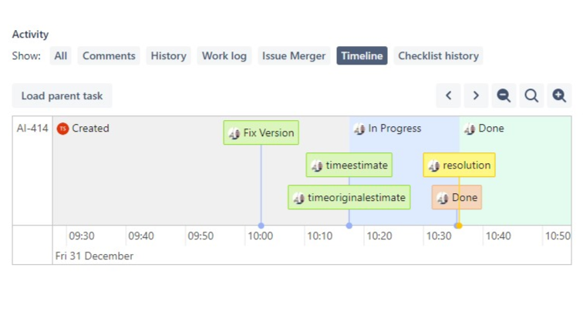Click the 09:30 time label
The image size is (583, 331).
coord(82,236)
